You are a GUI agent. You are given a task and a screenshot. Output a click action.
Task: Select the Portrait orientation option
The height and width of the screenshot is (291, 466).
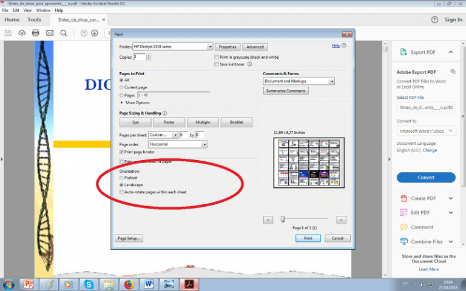(x=122, y=178)
